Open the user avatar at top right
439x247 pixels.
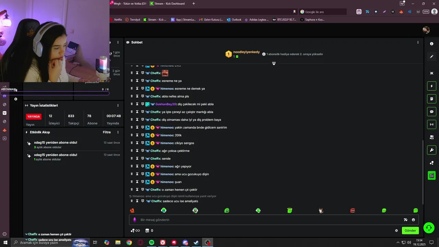[426, 30]
